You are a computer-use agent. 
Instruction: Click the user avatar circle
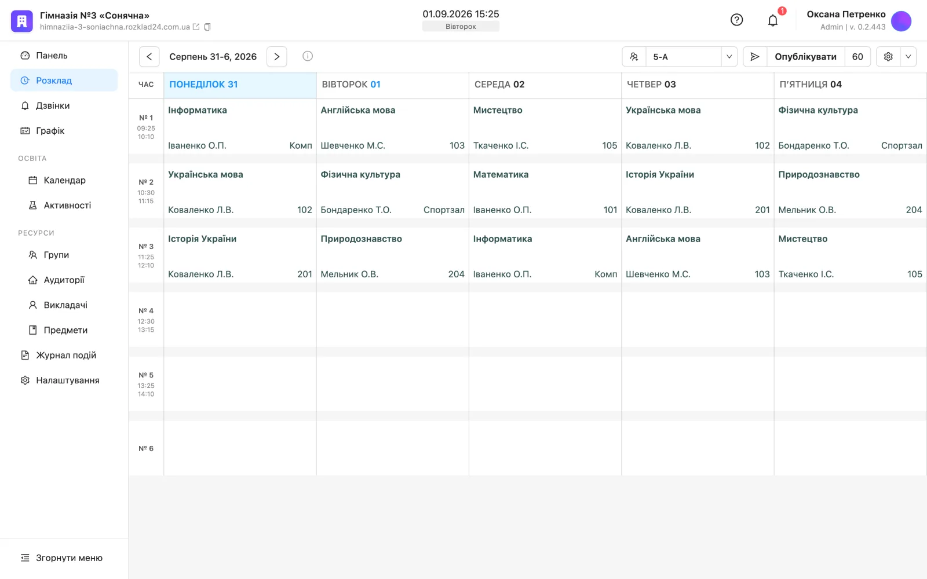coord(901,21)
